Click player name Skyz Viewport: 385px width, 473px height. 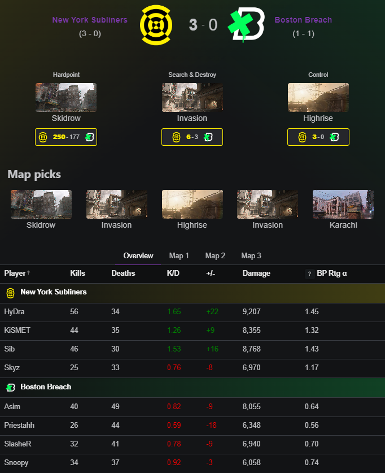(x=12, y=368)
